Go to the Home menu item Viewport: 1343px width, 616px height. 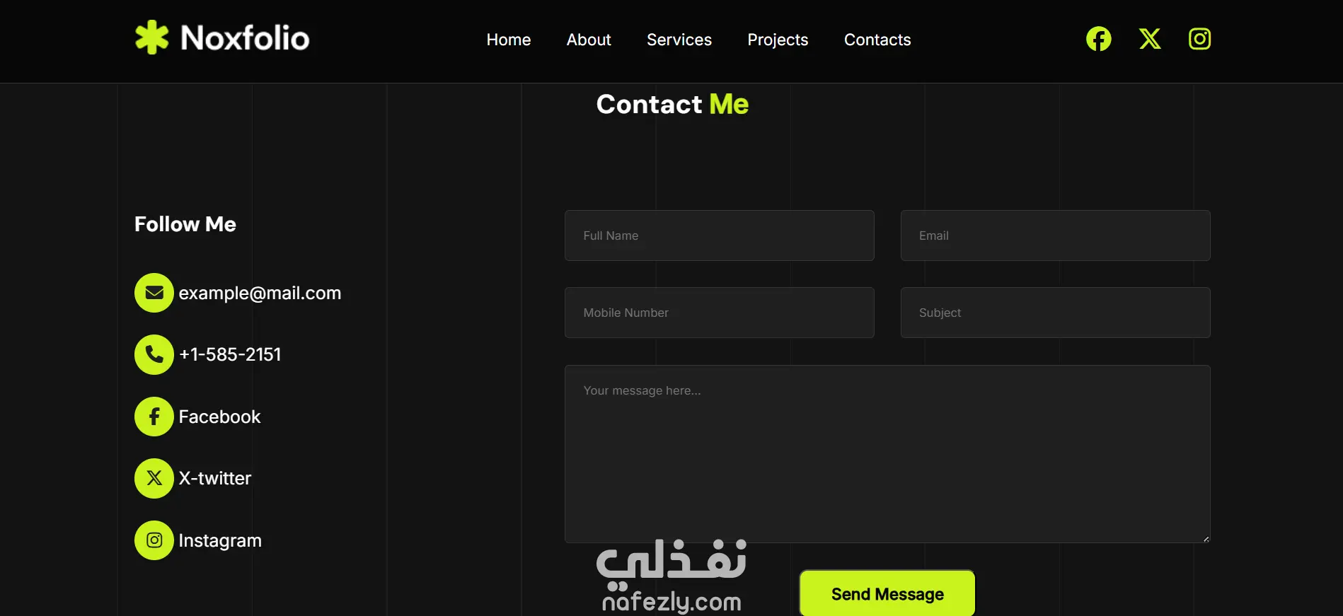509,40
